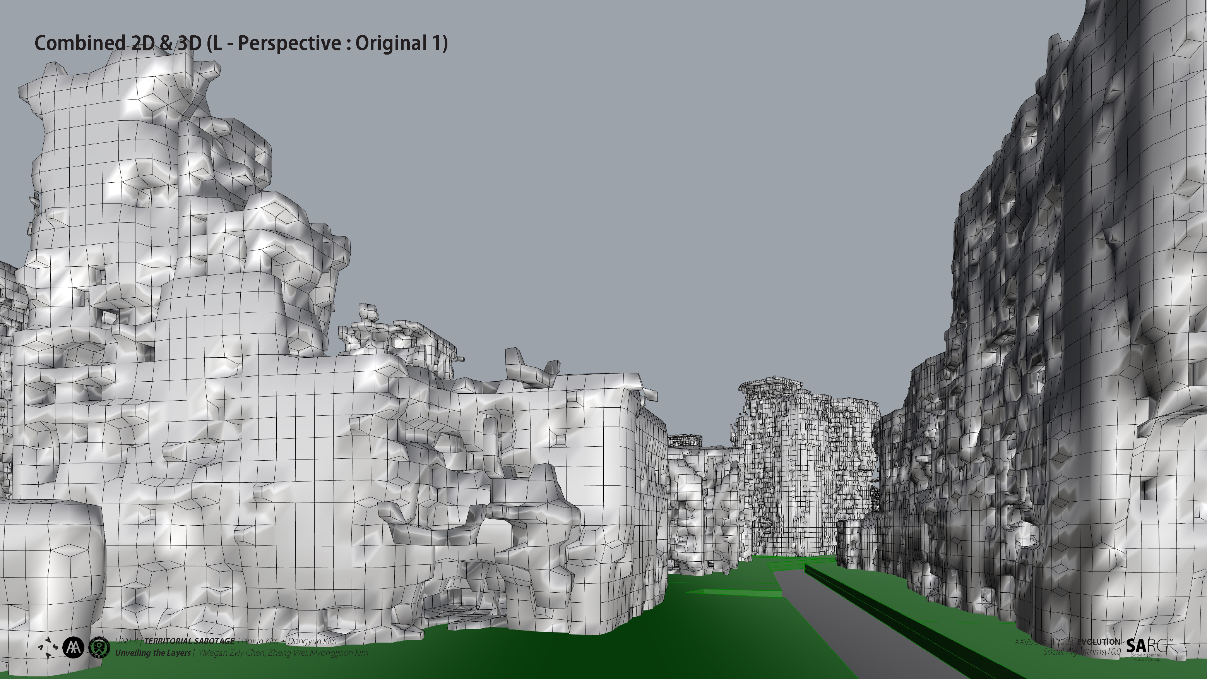Screen dimensions: 1207x679
Task: Click the SARG logo
Action: tap(1146, 646)
